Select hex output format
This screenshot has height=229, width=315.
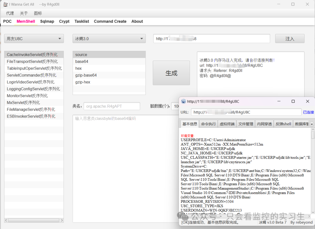(109, 68)
